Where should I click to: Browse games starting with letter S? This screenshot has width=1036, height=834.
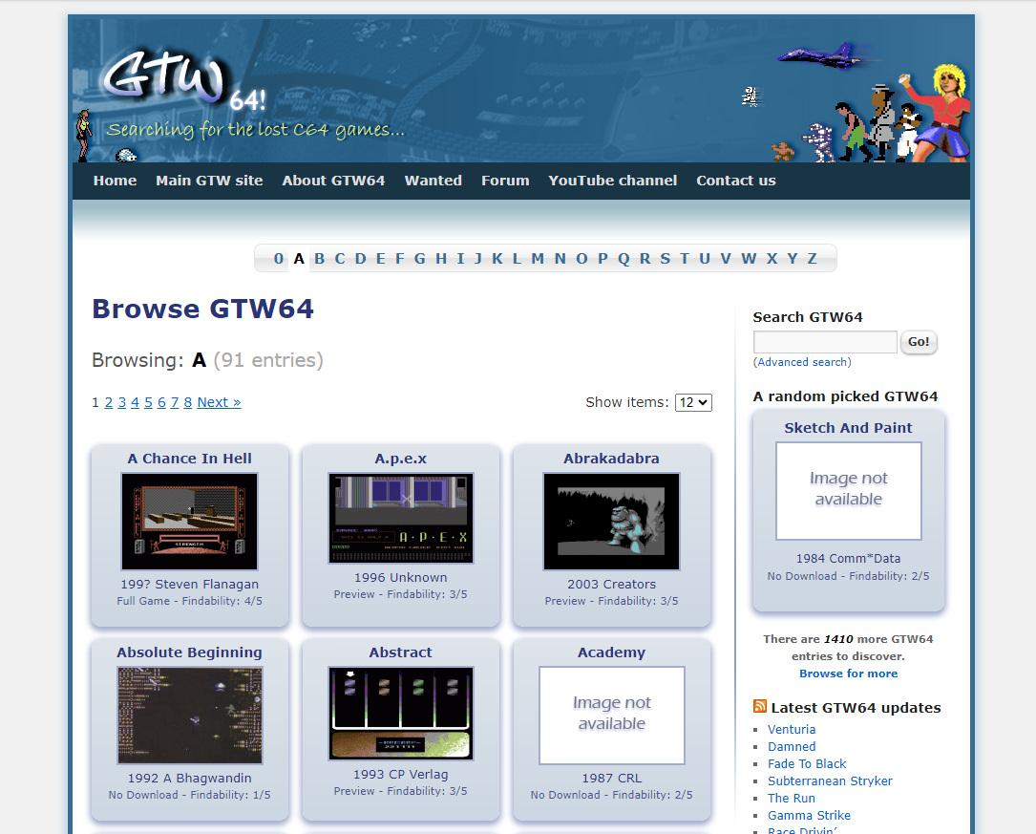[x=666, y=258]
